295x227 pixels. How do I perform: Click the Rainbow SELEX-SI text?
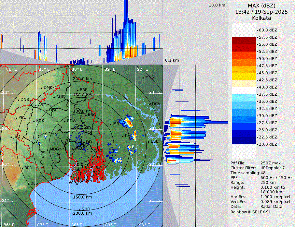(x=250, y=212)
